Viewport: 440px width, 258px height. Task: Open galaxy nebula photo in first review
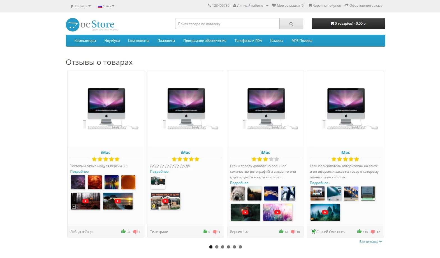coord(78,182)
